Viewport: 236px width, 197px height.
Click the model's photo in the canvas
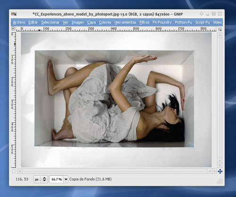[x=116, y=100]
